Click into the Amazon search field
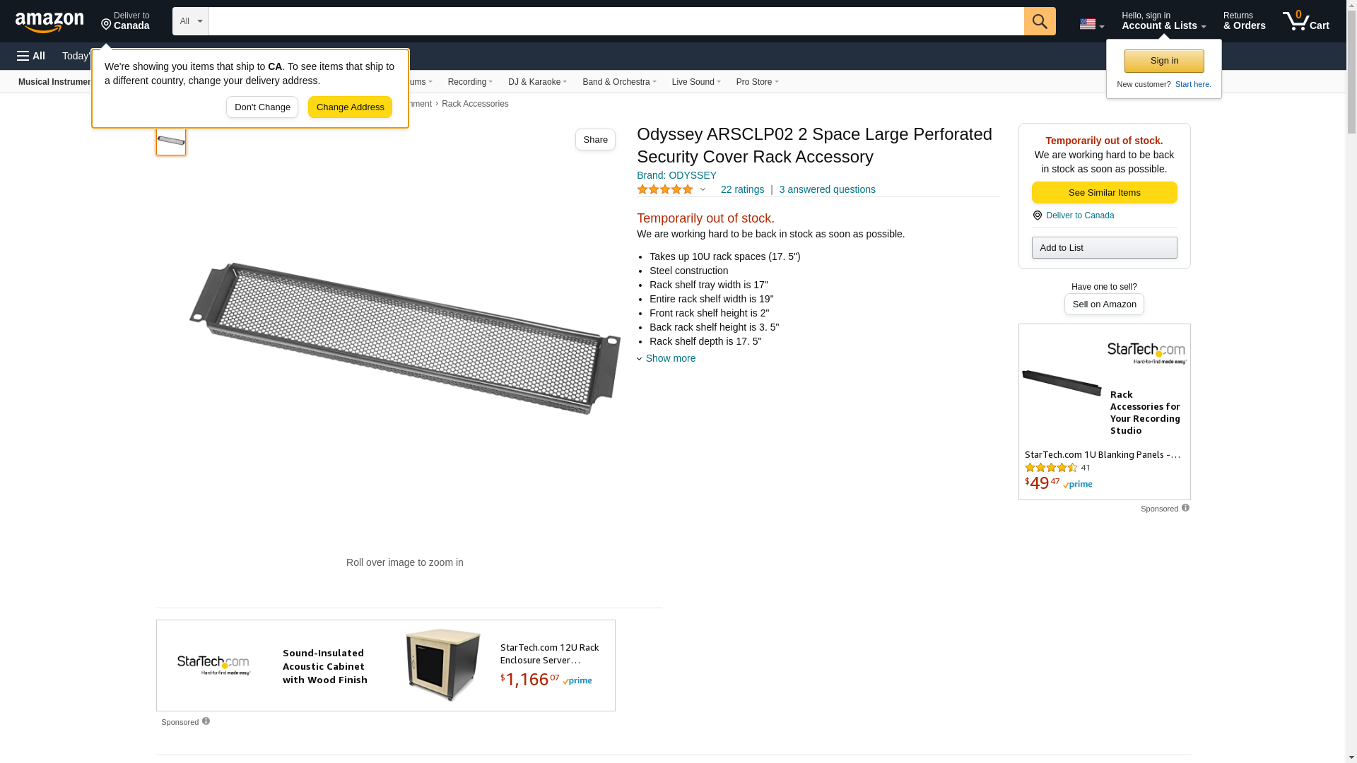Screen dimensions: 1357x763 tap(616, 21)
